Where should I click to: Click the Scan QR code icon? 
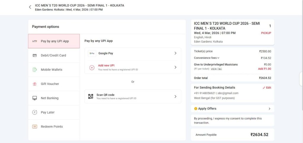click(x=91, y=97)
